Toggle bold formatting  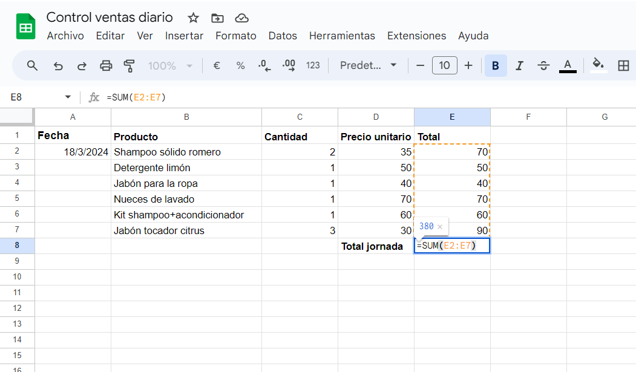pos(496,66)
